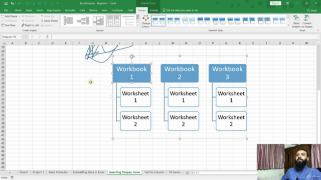
Task: Expand the SmartArt Styles gallery
Action: click(288, 25)
